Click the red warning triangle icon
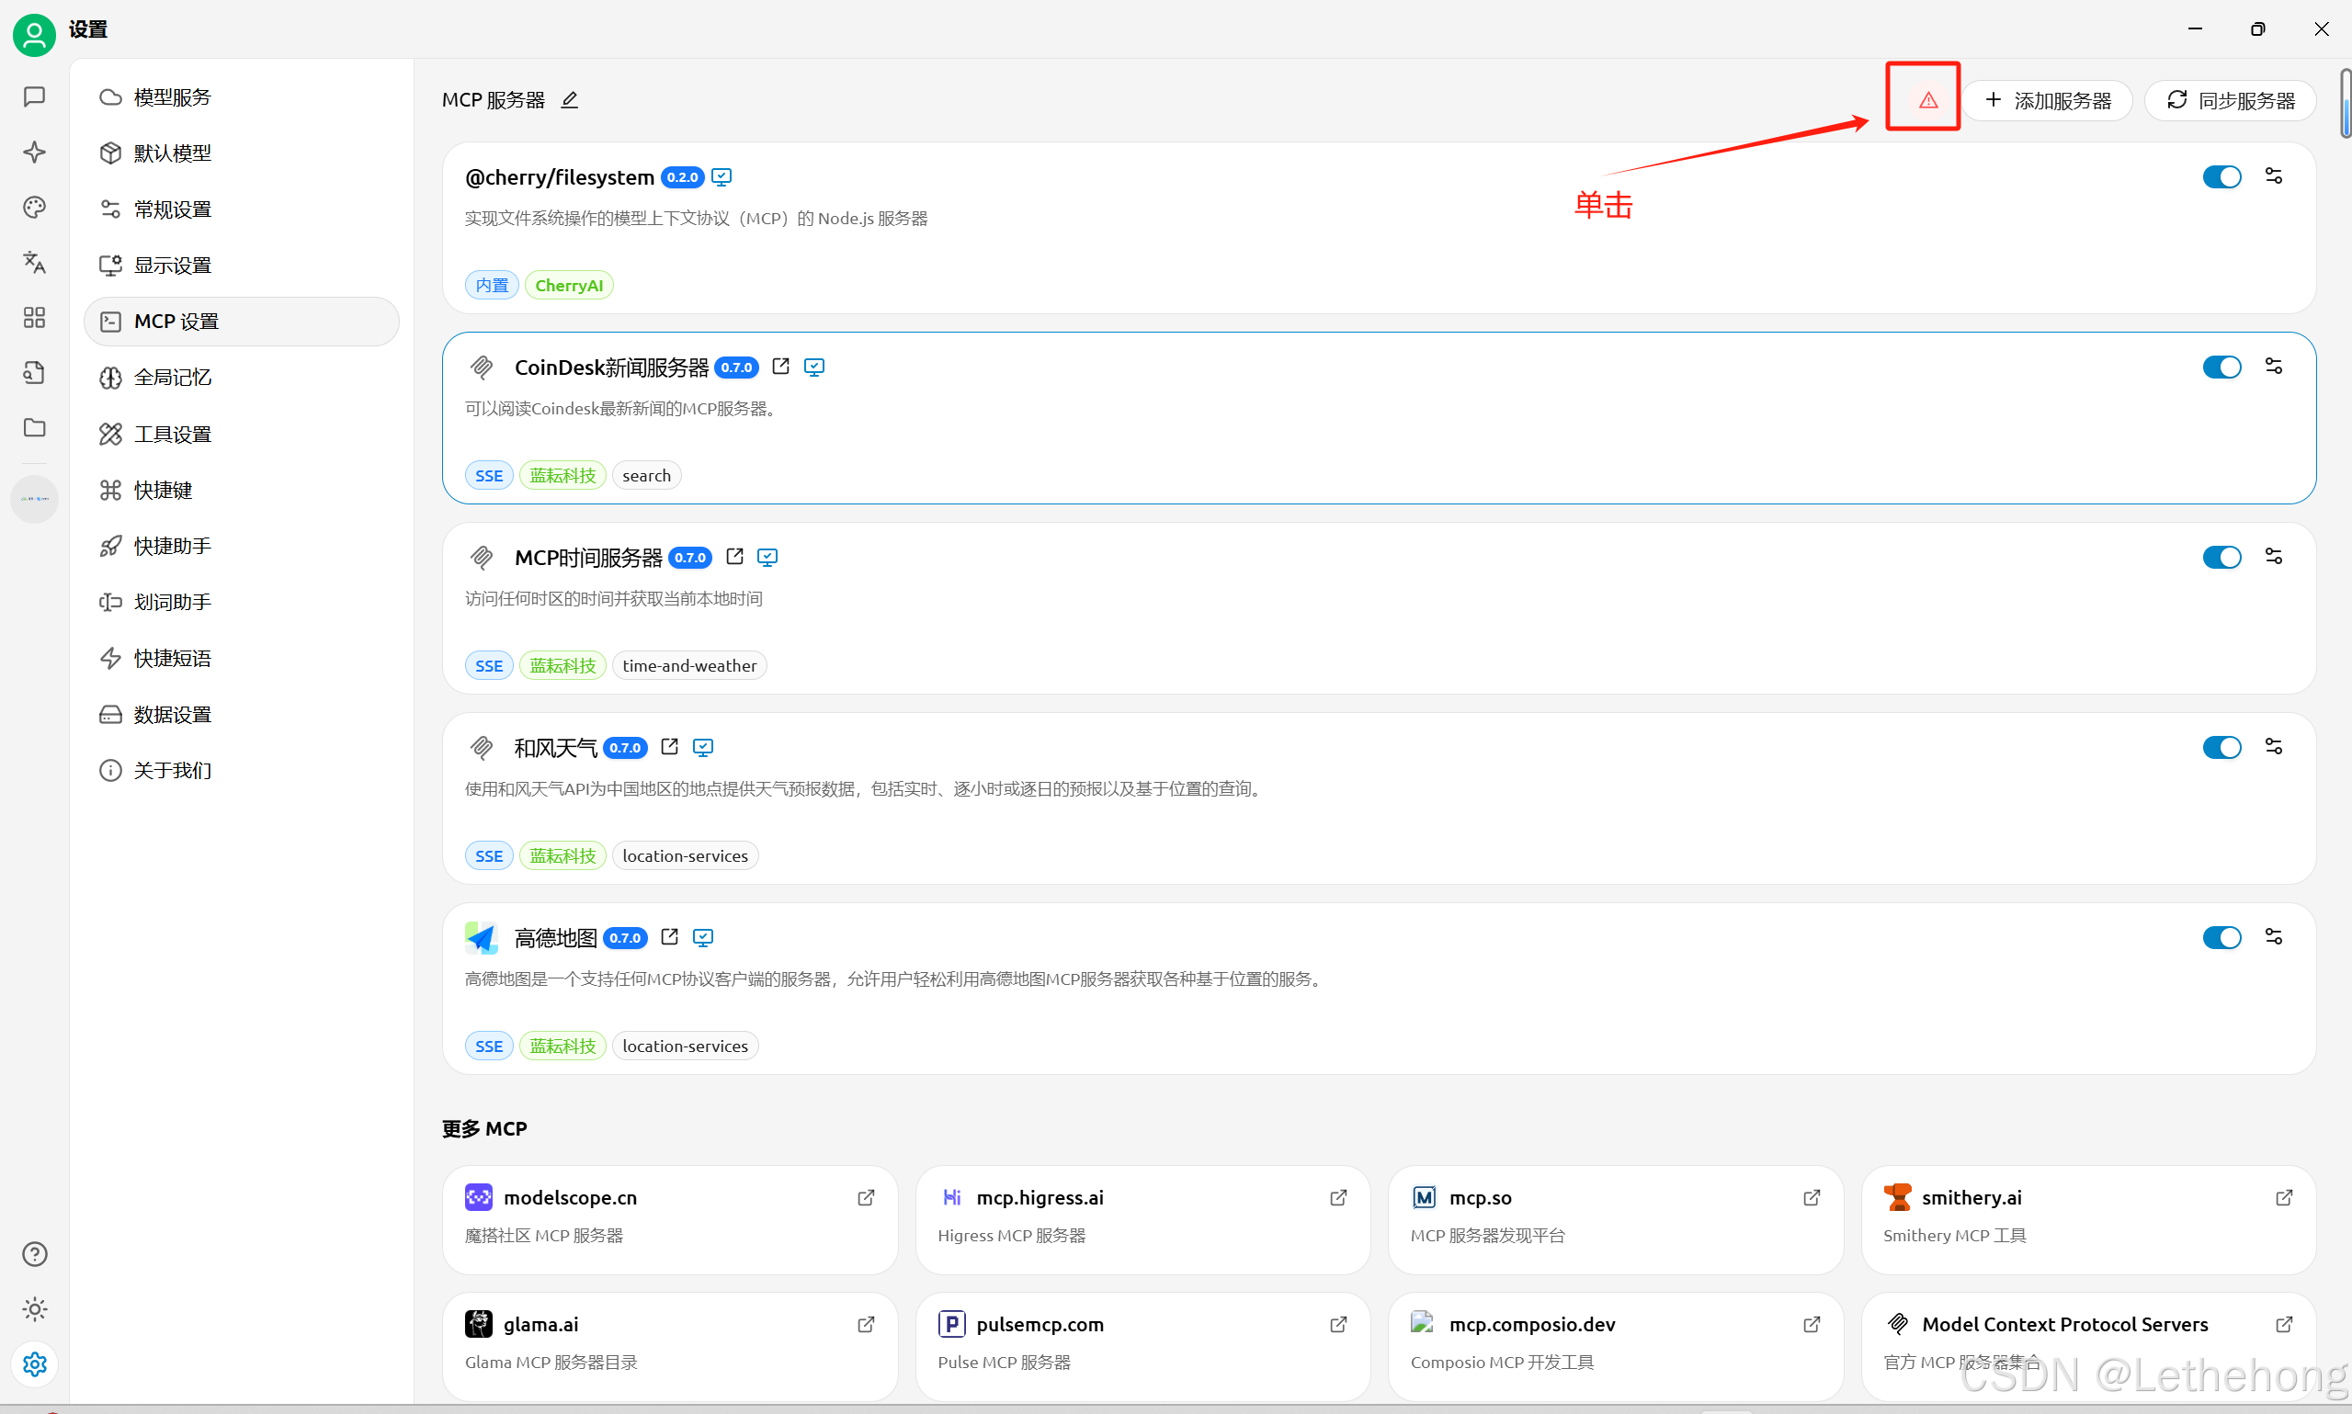Image resolution: width=2352 pixels, height=1414 pixels. pyautogui.click(x=1928, y=100)
